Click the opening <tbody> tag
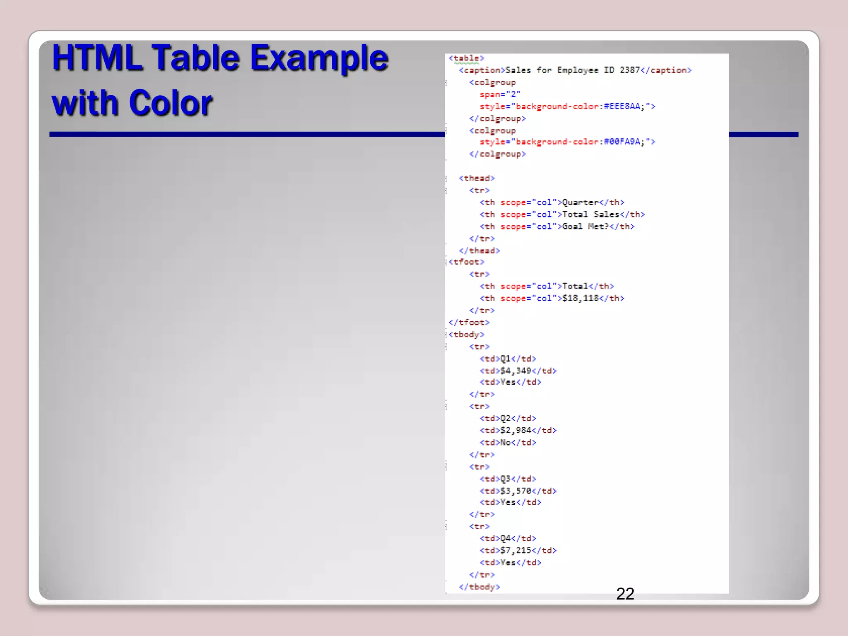The height and width of the screenshot is (636, 848). 466,334
